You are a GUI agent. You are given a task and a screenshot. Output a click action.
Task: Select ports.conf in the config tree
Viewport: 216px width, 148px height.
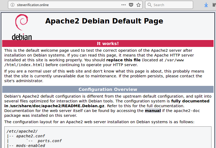click(x=50, y=141)
